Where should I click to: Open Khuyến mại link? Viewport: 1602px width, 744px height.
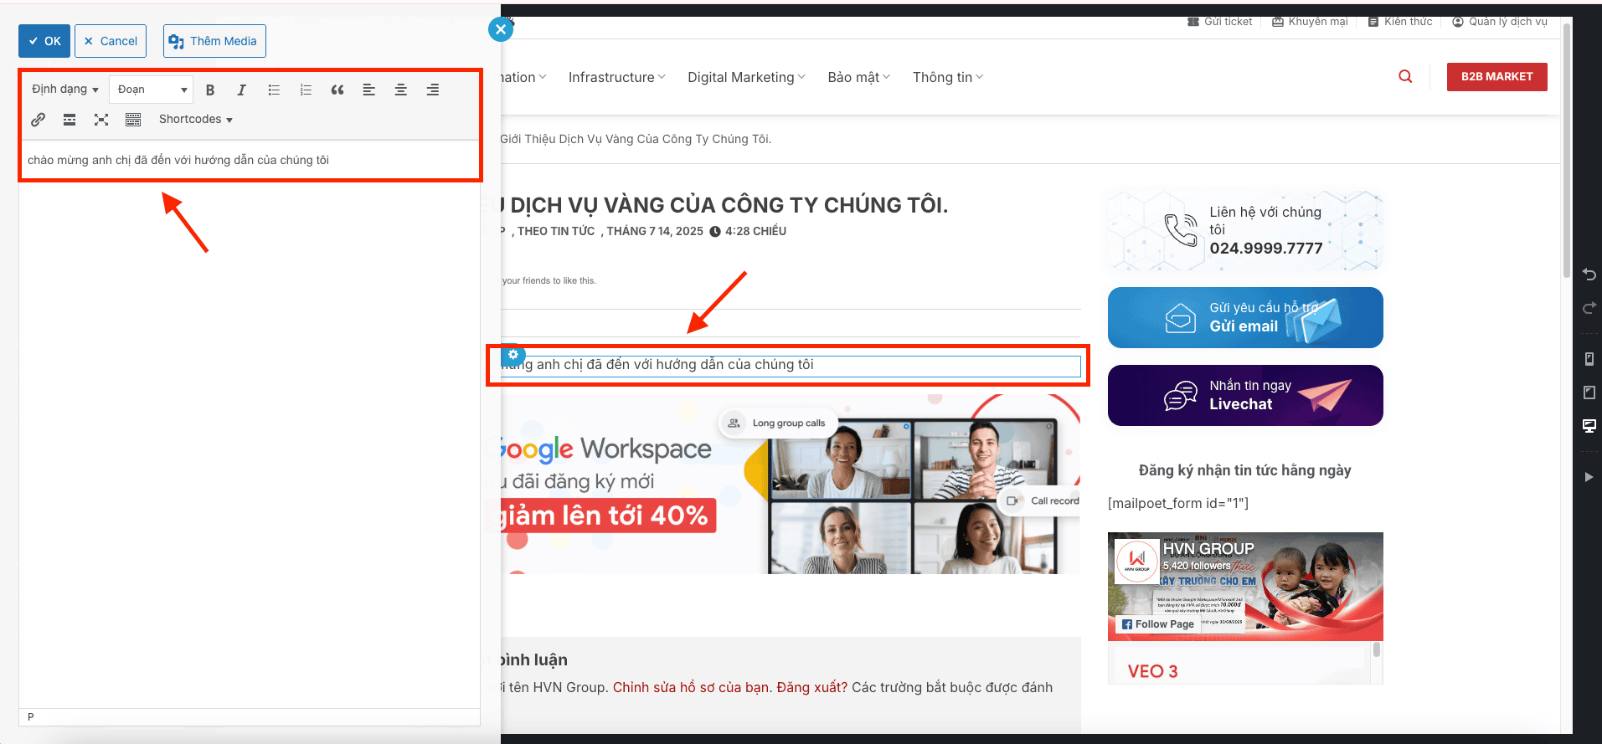(x=1310, y=22)
